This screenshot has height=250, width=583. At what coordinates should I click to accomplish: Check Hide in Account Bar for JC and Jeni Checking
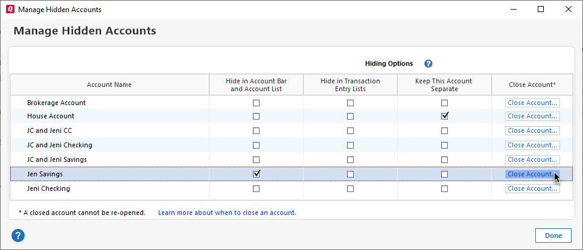256,145
